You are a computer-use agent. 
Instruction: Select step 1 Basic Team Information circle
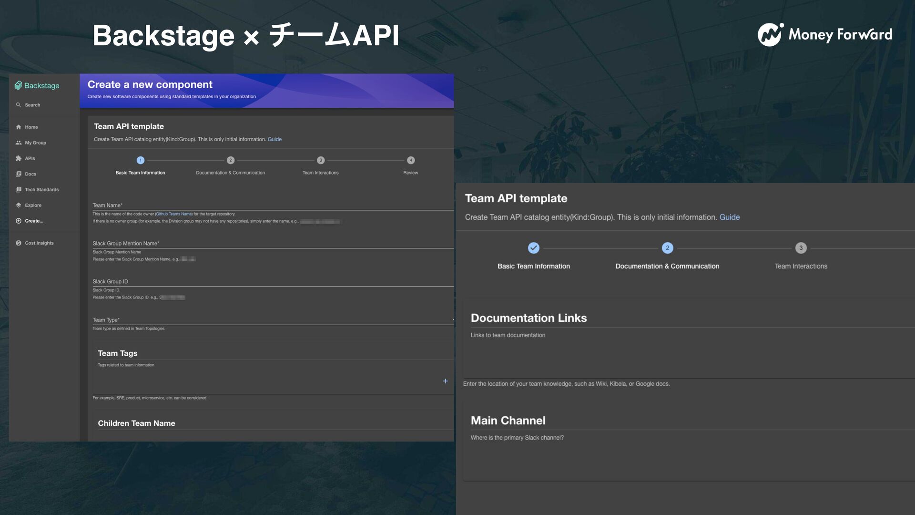(x=140, y=160)
